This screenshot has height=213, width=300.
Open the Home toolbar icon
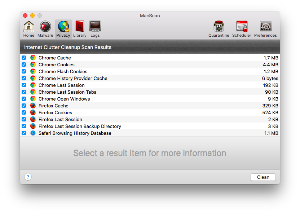[x=29, y=29]
